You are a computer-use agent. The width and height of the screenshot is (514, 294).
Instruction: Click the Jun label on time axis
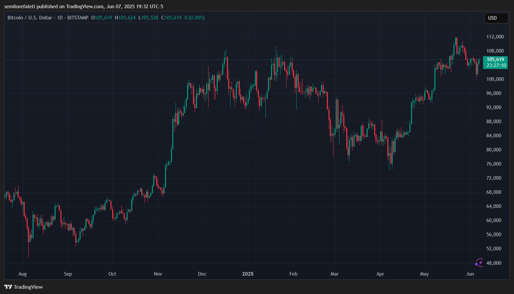[x=470, y=274]
